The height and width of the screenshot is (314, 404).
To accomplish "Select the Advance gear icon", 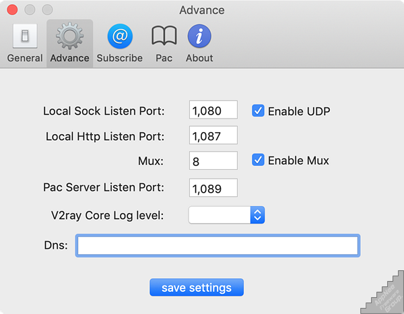I will [x=69, y=36].
